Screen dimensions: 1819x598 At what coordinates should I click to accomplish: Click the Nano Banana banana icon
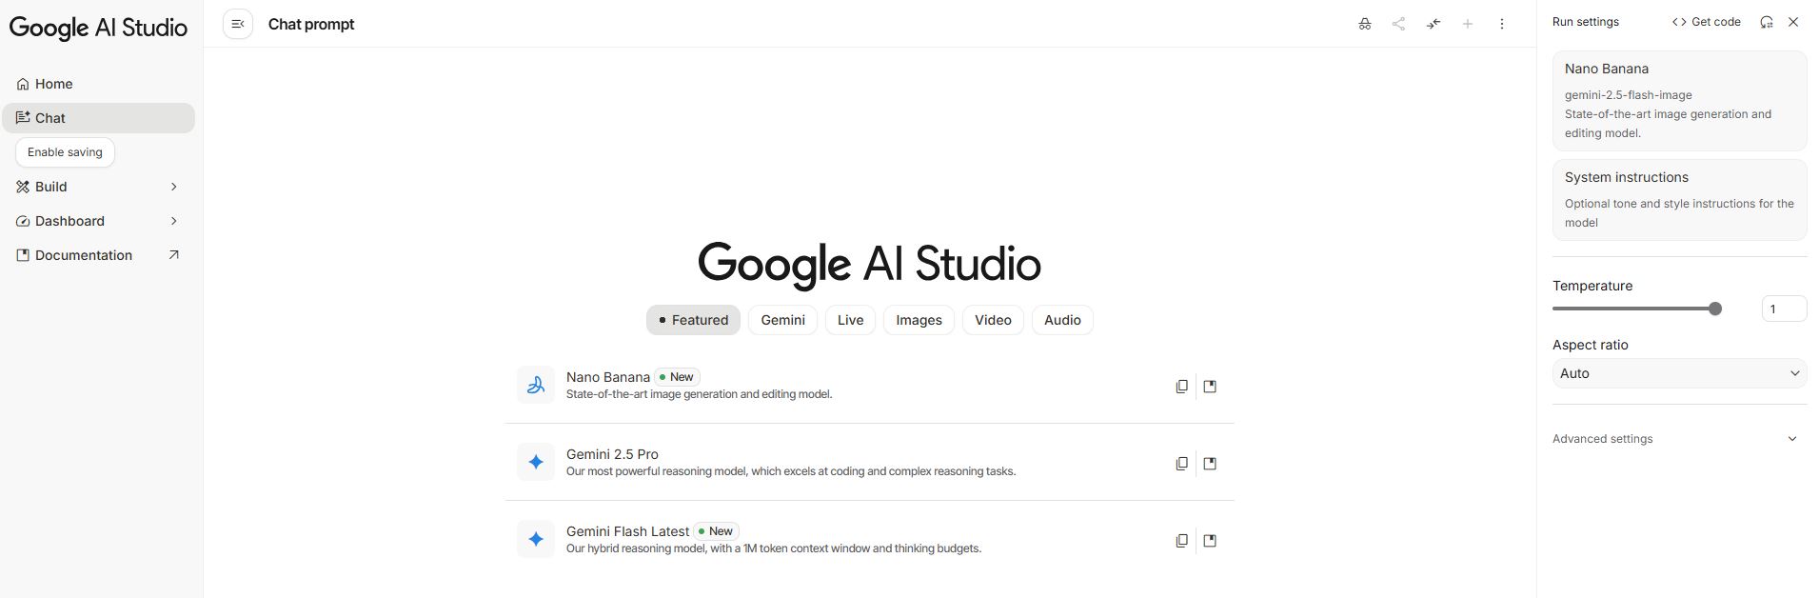[x=536, y=385]
